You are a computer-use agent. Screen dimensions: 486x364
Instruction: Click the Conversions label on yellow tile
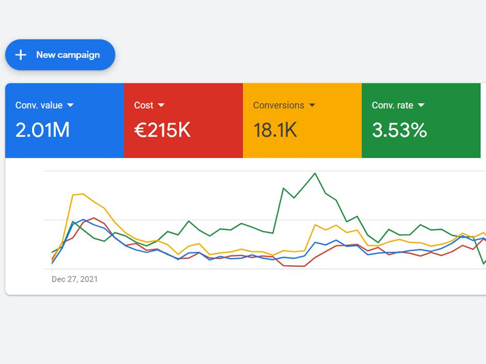coord(278,106)
